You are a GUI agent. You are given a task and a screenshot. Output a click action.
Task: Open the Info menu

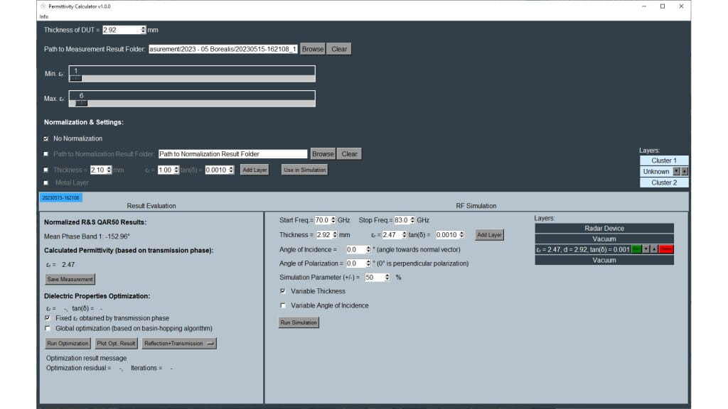coord(43,16)
